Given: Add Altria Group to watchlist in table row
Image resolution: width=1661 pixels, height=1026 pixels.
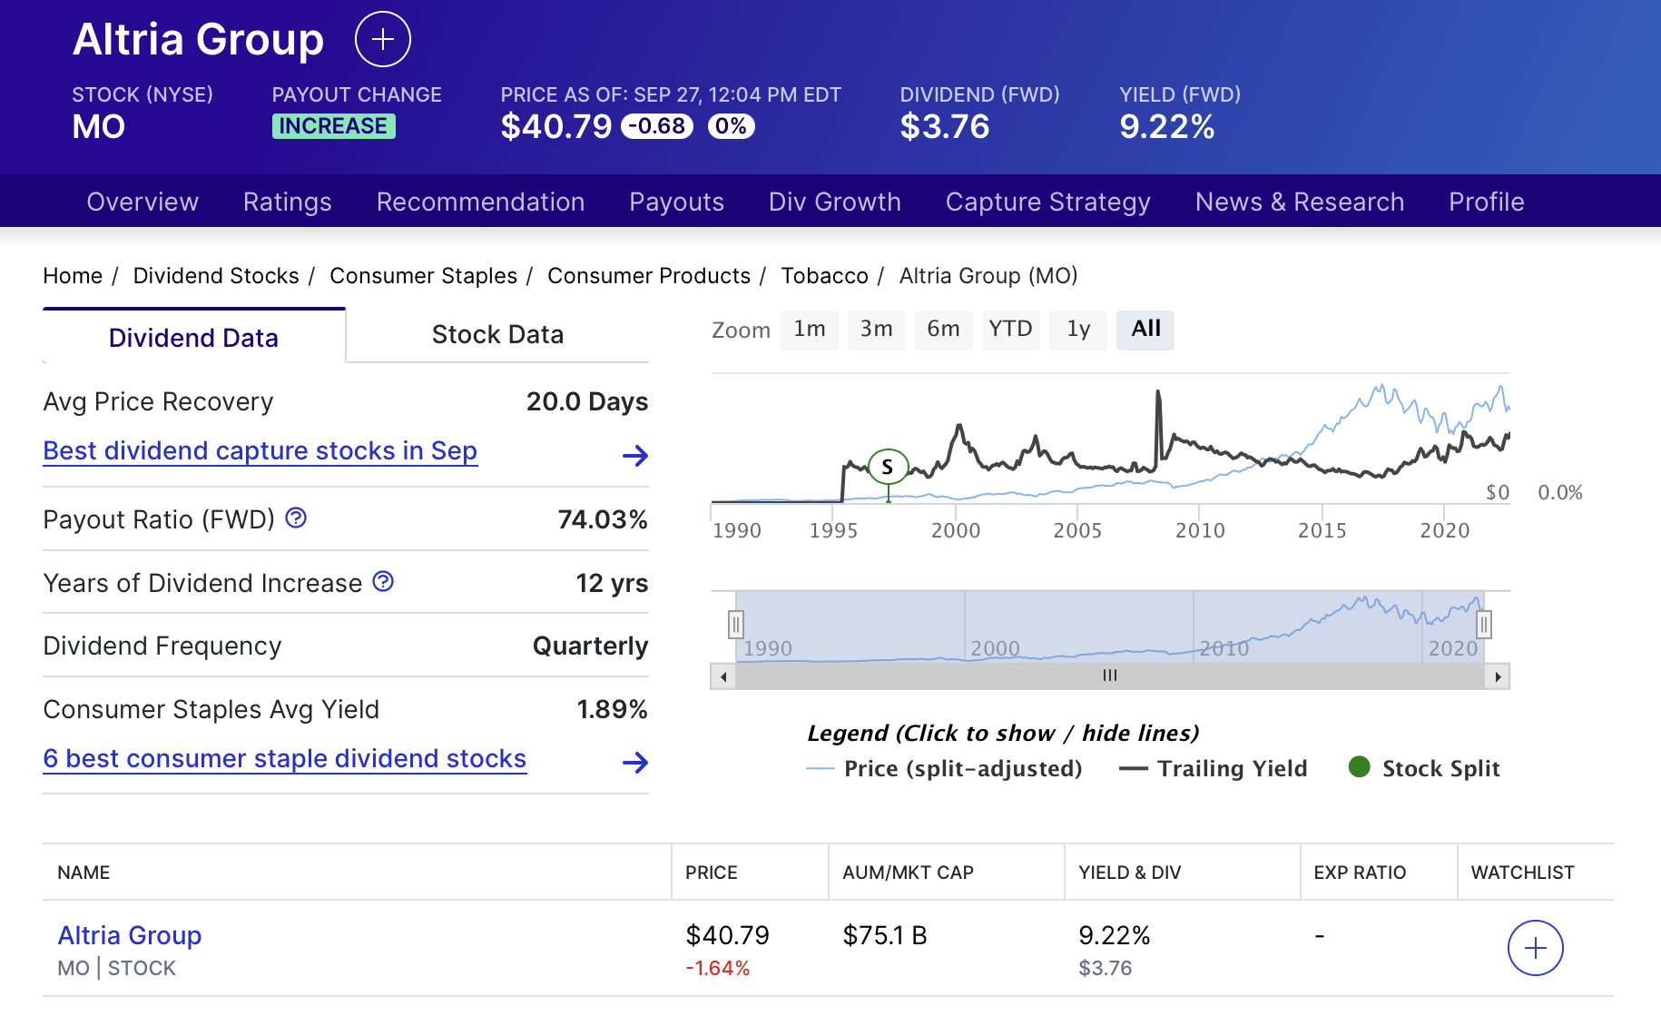Looking at the screenshot, I should 1535,948.
